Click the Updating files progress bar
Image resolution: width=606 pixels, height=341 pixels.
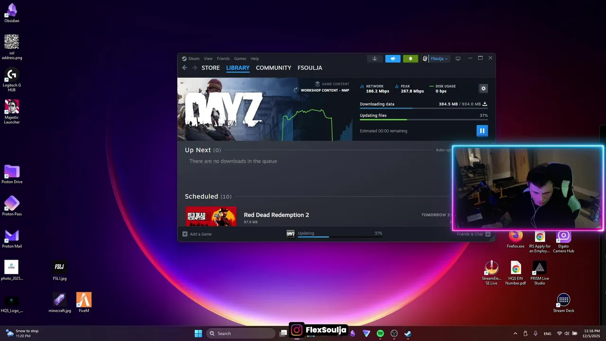pyautogui.click(x=424, y=119)
